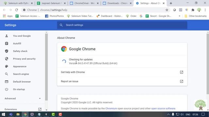Click the external link icon for Report an issue
This screenshot has height=117, width=209.
pos(182,81)
